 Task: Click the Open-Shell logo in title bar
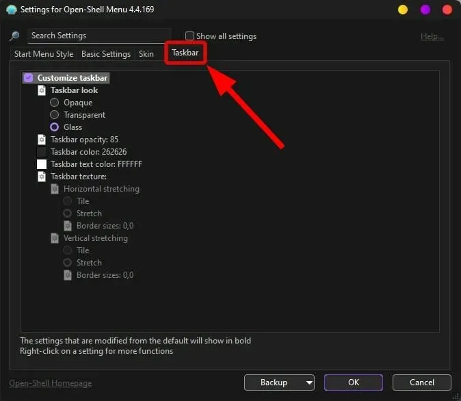[12, 10]
